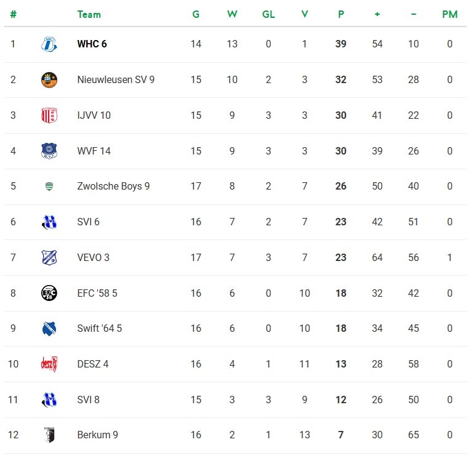Image resolution: width=468 pixels, height=458 pixels.
Task: Click the IJVV 10 red striped logo
Action: tap(49, 115)
